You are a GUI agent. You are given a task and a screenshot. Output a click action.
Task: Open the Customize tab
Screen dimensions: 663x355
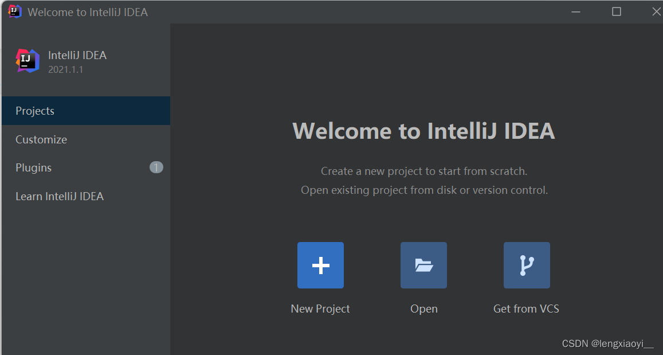tap(86, 139)
